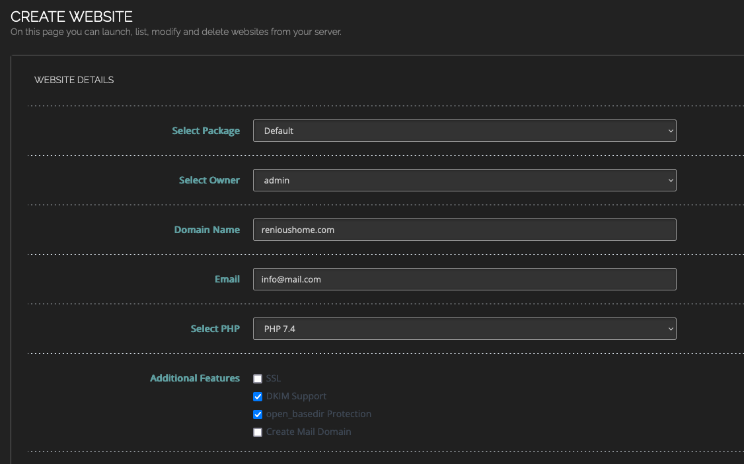Click the page description text under title

176,32
